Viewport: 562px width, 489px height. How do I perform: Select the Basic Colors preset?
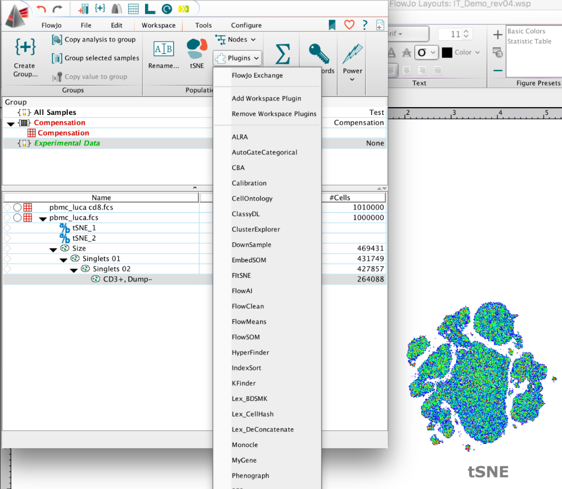point(526,31)
